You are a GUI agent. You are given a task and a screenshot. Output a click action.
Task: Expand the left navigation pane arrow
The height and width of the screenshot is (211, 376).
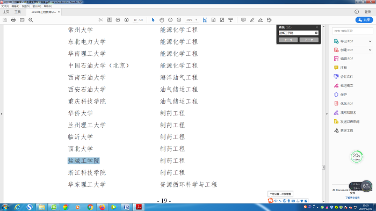pos(2,114)
